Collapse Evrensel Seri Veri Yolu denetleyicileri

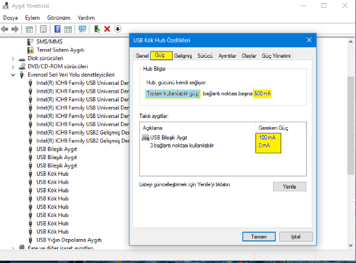(13, 75)
